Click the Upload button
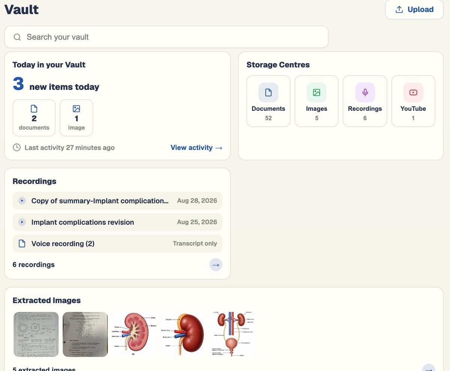 tap(414, 10)
